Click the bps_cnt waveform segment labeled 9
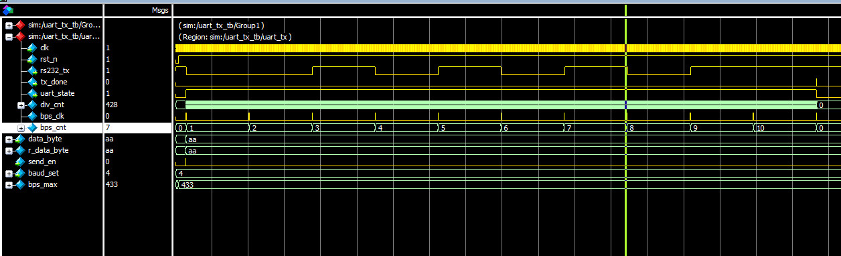 (x=722, y=127)
